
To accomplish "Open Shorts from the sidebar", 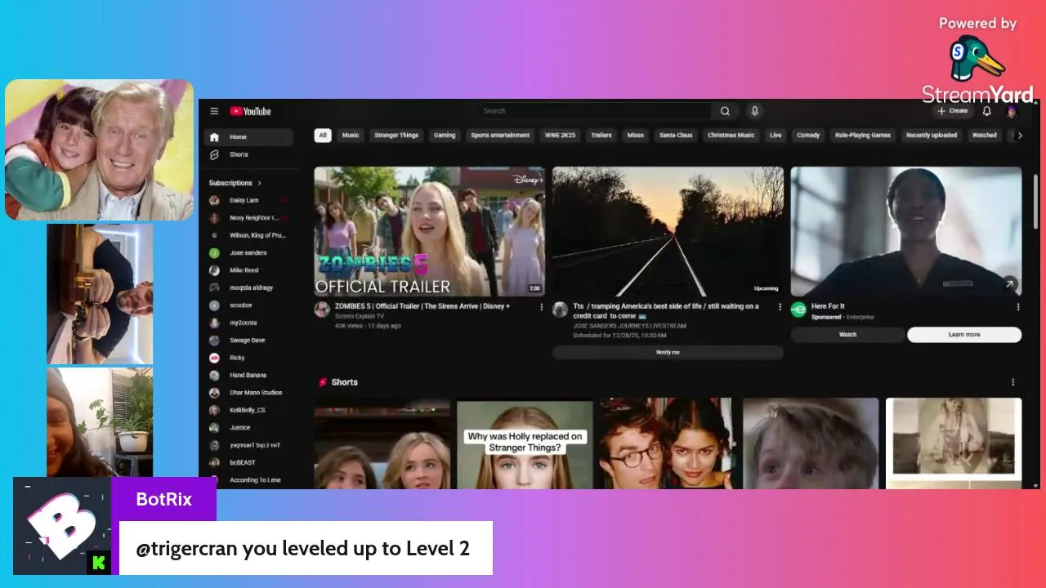I will [248, 154].
